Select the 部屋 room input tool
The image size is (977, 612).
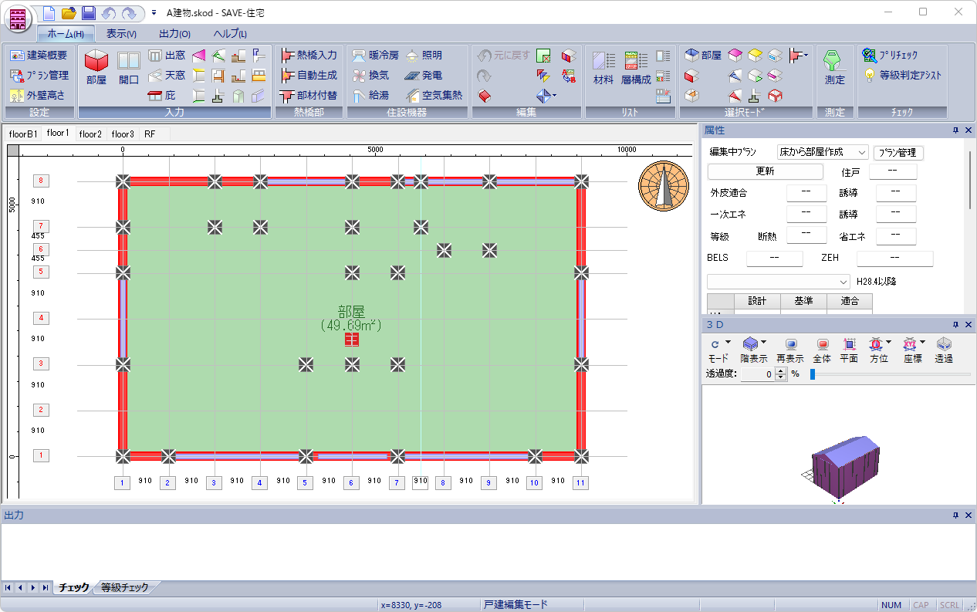96,68
